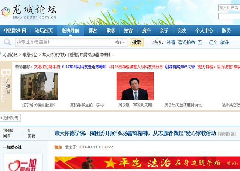Viewport: 240px width, 171px height.
Task: Open caption 舞蹈系学生拍一字马
Action: pos(87,105)
